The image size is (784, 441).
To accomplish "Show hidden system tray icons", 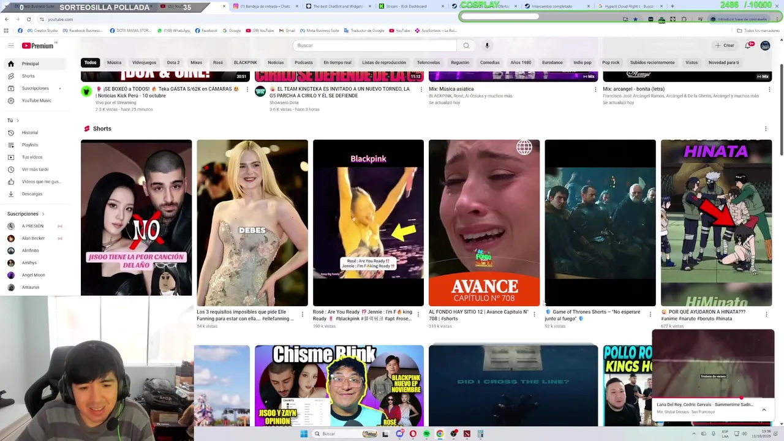I will [693, 434].
